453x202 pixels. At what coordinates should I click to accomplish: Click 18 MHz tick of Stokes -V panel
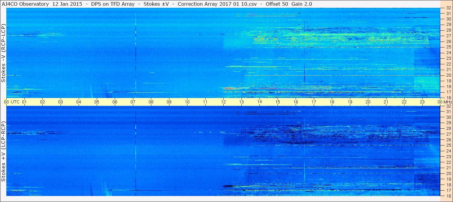[448, 86]
